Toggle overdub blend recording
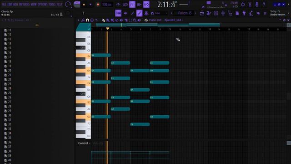Screen dimensions: 291x164 coord(139,5)
